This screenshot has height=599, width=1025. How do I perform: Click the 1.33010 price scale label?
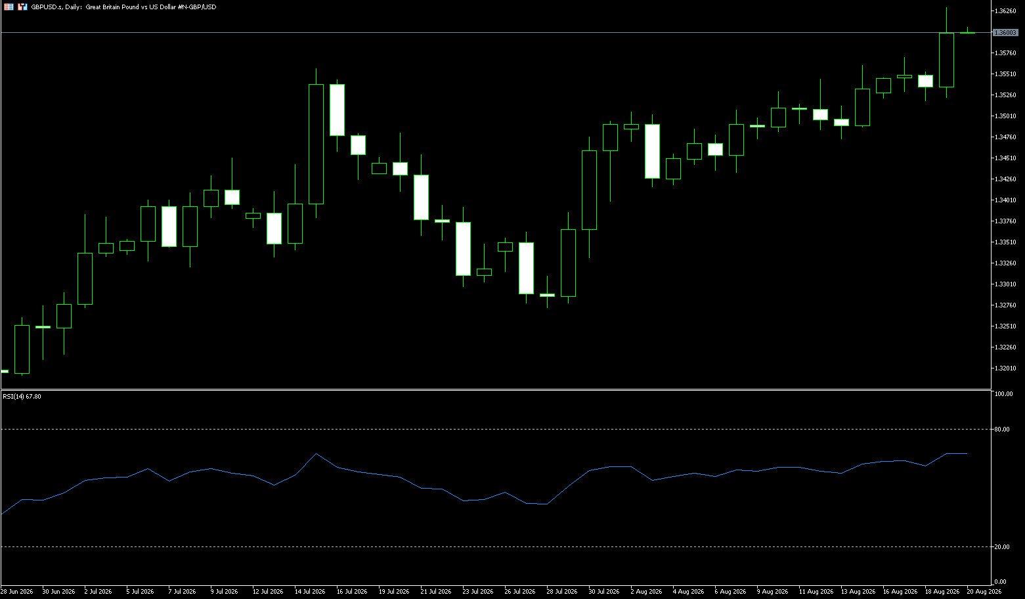(1005, 284)
